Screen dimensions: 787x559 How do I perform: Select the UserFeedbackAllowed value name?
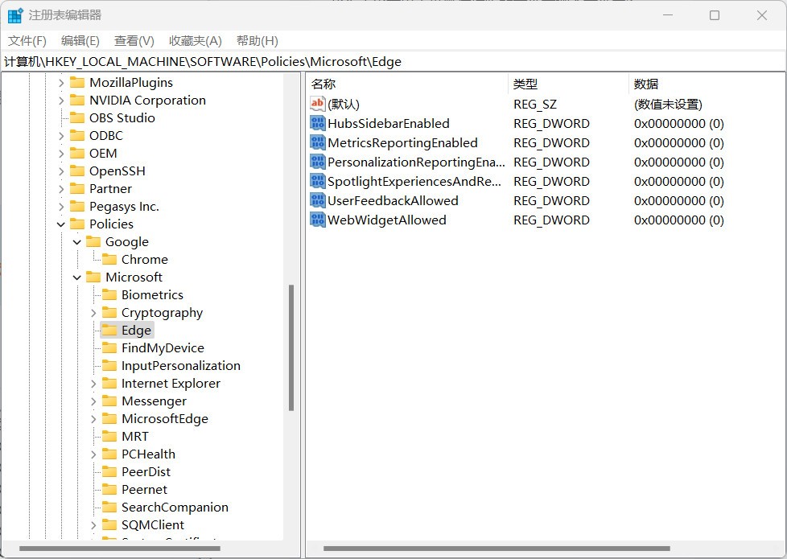tap(393, 201)
